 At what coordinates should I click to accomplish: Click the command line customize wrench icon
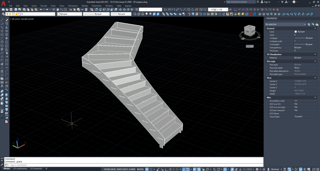(x=2, y=165)
